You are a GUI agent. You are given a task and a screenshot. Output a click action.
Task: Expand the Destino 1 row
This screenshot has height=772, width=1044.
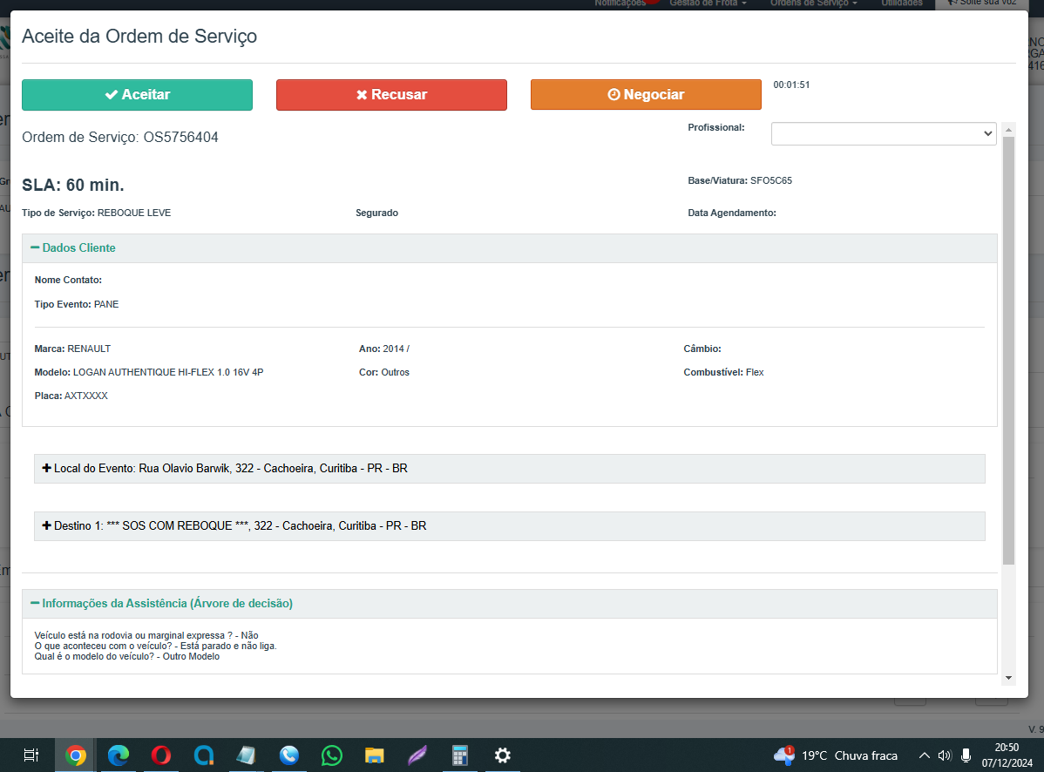click(x=509, y=525)
